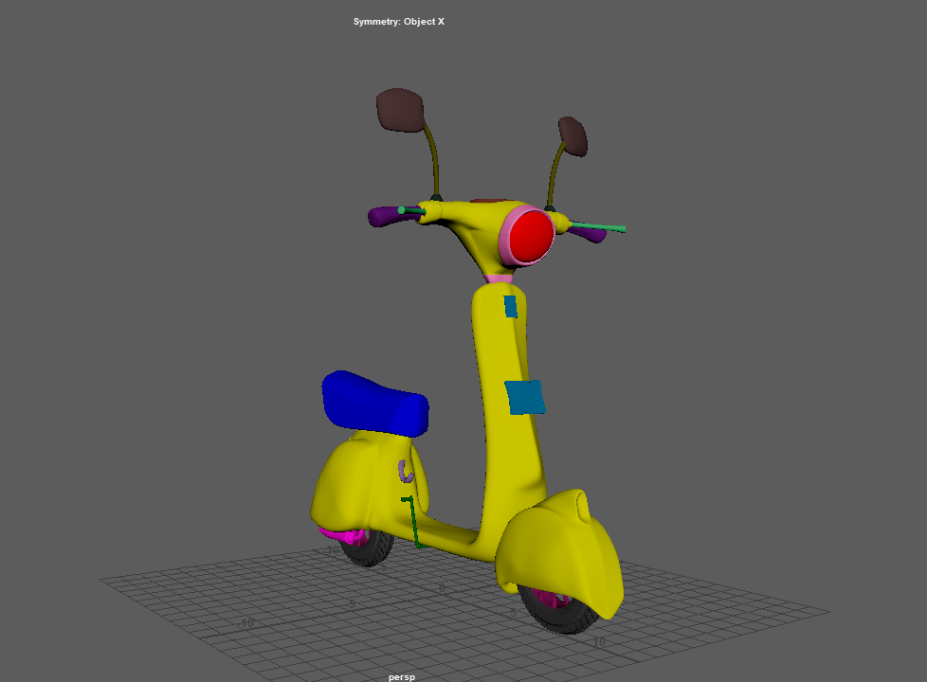Select the green brake lever on right
The width and height of the screenshot is (927, 682).
point(597,226)
